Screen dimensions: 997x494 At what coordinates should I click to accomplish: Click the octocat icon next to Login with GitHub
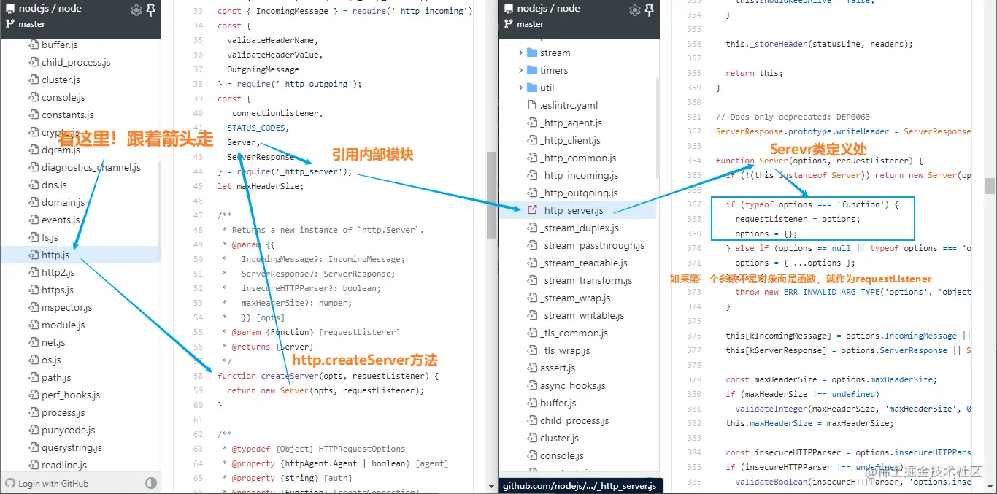point(9,482)
